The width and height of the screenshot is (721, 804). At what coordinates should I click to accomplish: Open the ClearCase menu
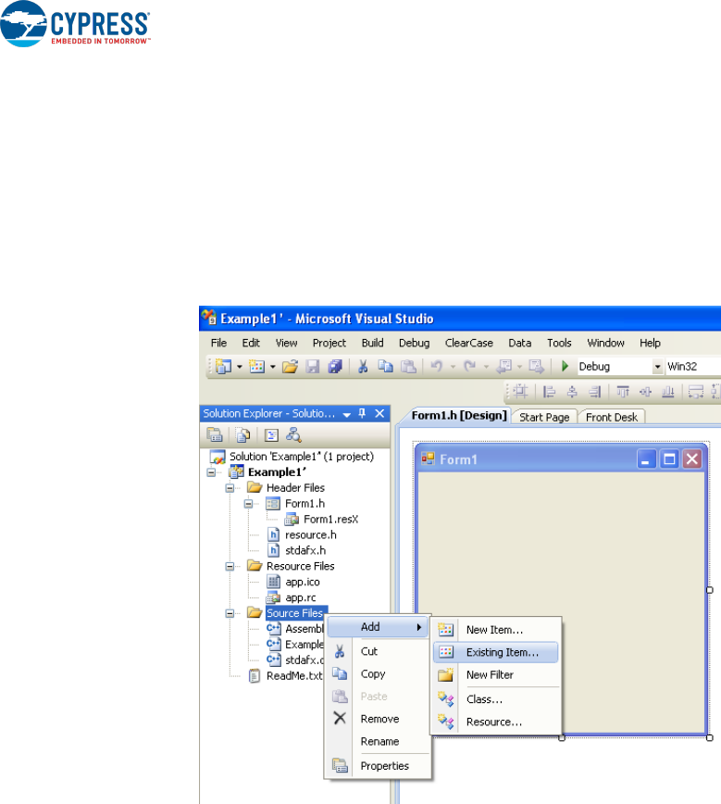pyautogui.click(x=469, y=343)
